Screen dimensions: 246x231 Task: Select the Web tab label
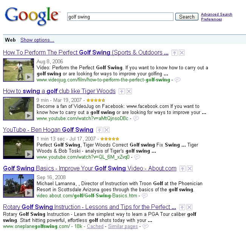10,40
